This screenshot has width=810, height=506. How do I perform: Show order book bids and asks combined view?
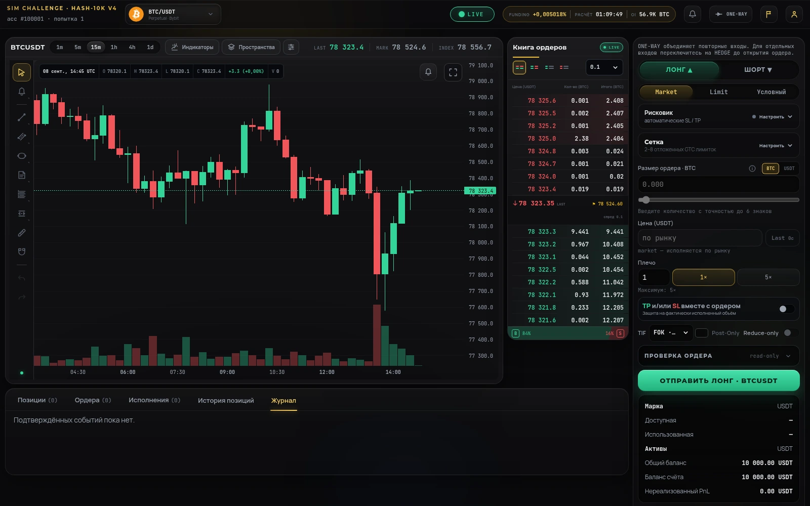pyautogui.click(x=519, y=67)
